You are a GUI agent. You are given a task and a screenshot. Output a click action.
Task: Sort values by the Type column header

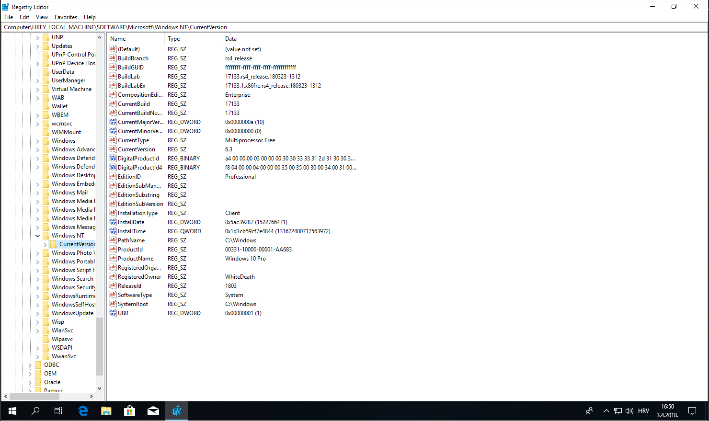(193, 39)
